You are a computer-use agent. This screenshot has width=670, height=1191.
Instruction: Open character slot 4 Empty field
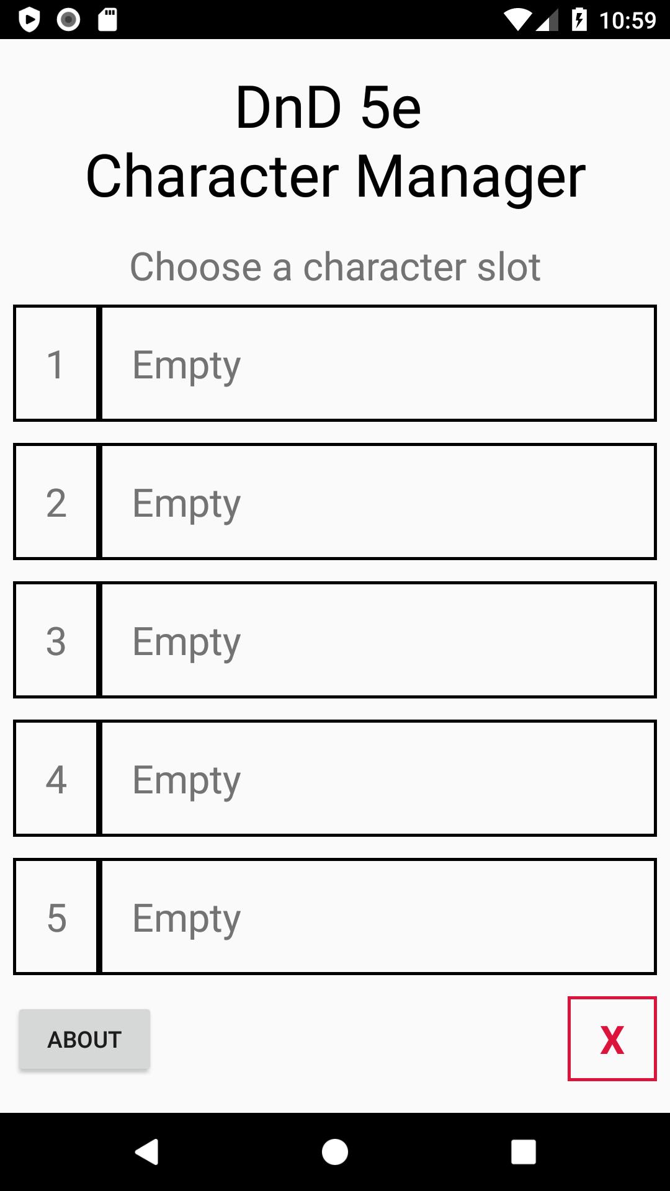(378, 778)
